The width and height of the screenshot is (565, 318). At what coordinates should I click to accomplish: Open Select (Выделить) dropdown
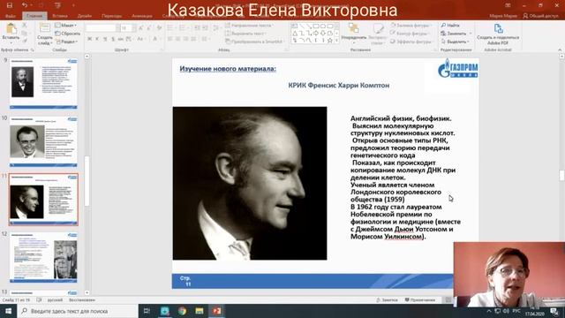pyautogui.click(x=456, y=42)
